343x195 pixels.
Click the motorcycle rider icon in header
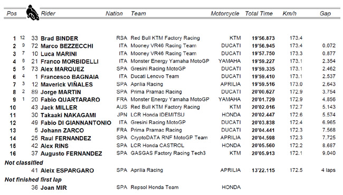33,13
